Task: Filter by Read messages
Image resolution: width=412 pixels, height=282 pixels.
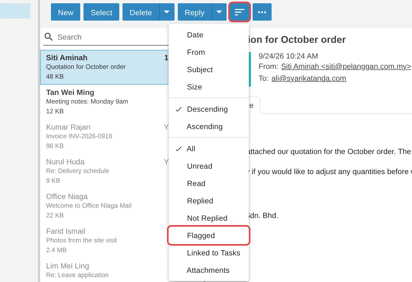Action: click(x=209, y=183)
